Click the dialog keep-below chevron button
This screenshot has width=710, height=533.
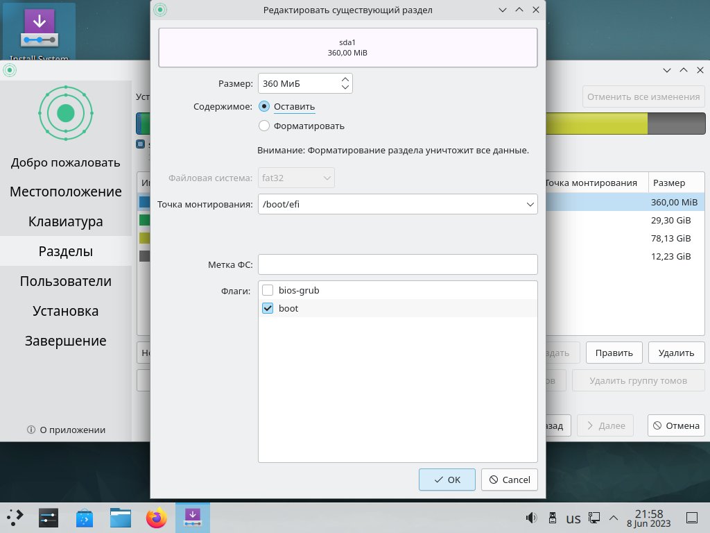pos(503,10)
